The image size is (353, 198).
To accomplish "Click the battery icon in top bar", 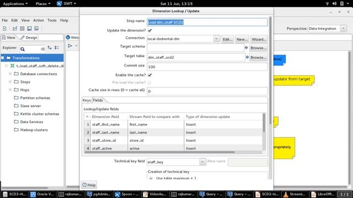I will [342, 4].
